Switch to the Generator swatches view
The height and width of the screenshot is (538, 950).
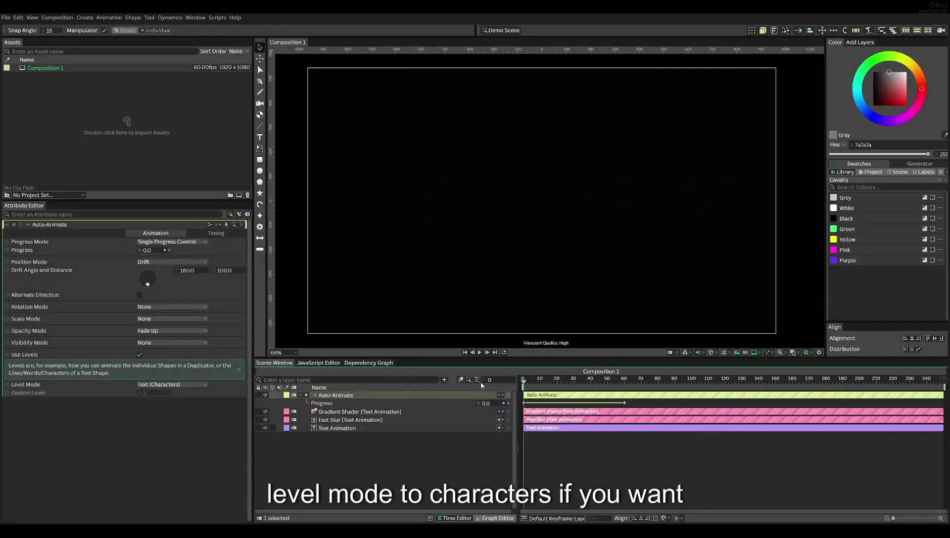919,164
